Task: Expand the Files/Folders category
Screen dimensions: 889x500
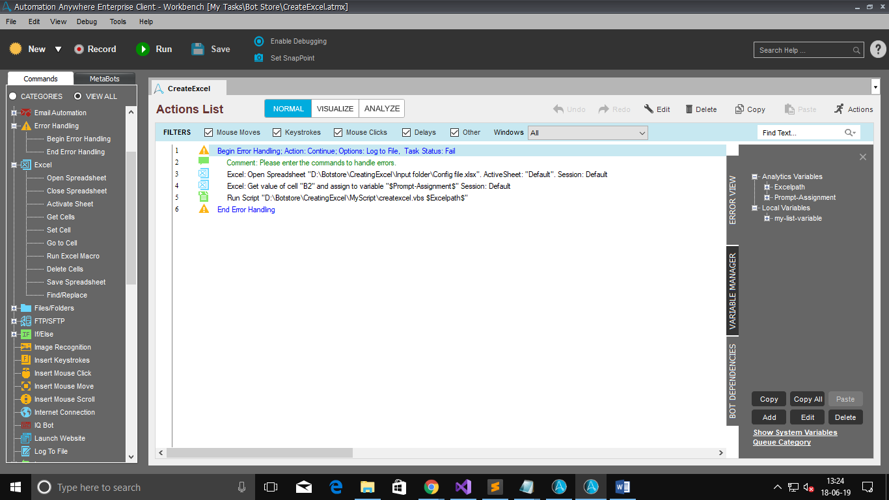Action: tap(14, 309)
